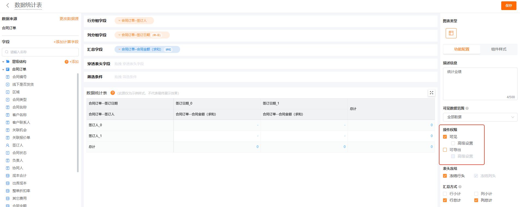The image size is (520, 207).
Task: Click the 保存 button
Action: (509, 5)
